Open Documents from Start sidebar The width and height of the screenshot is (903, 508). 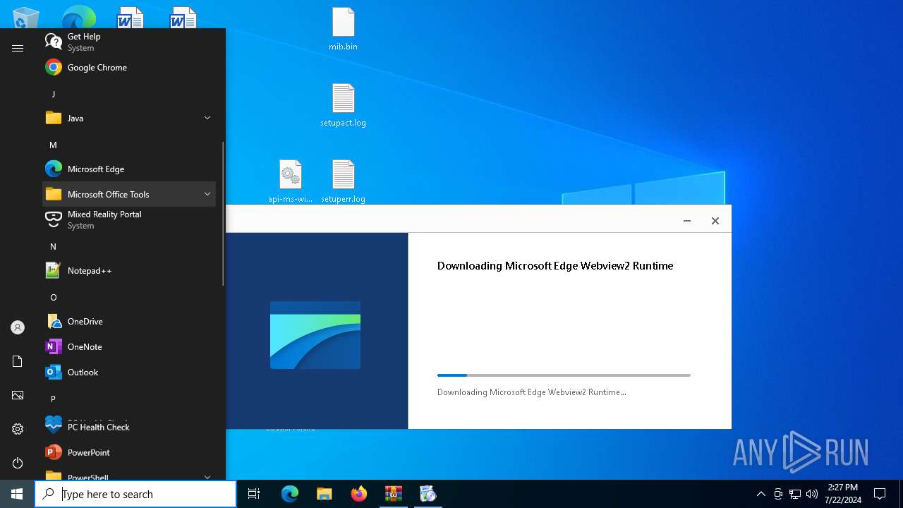pyautogui.click(x=18, y=361)
